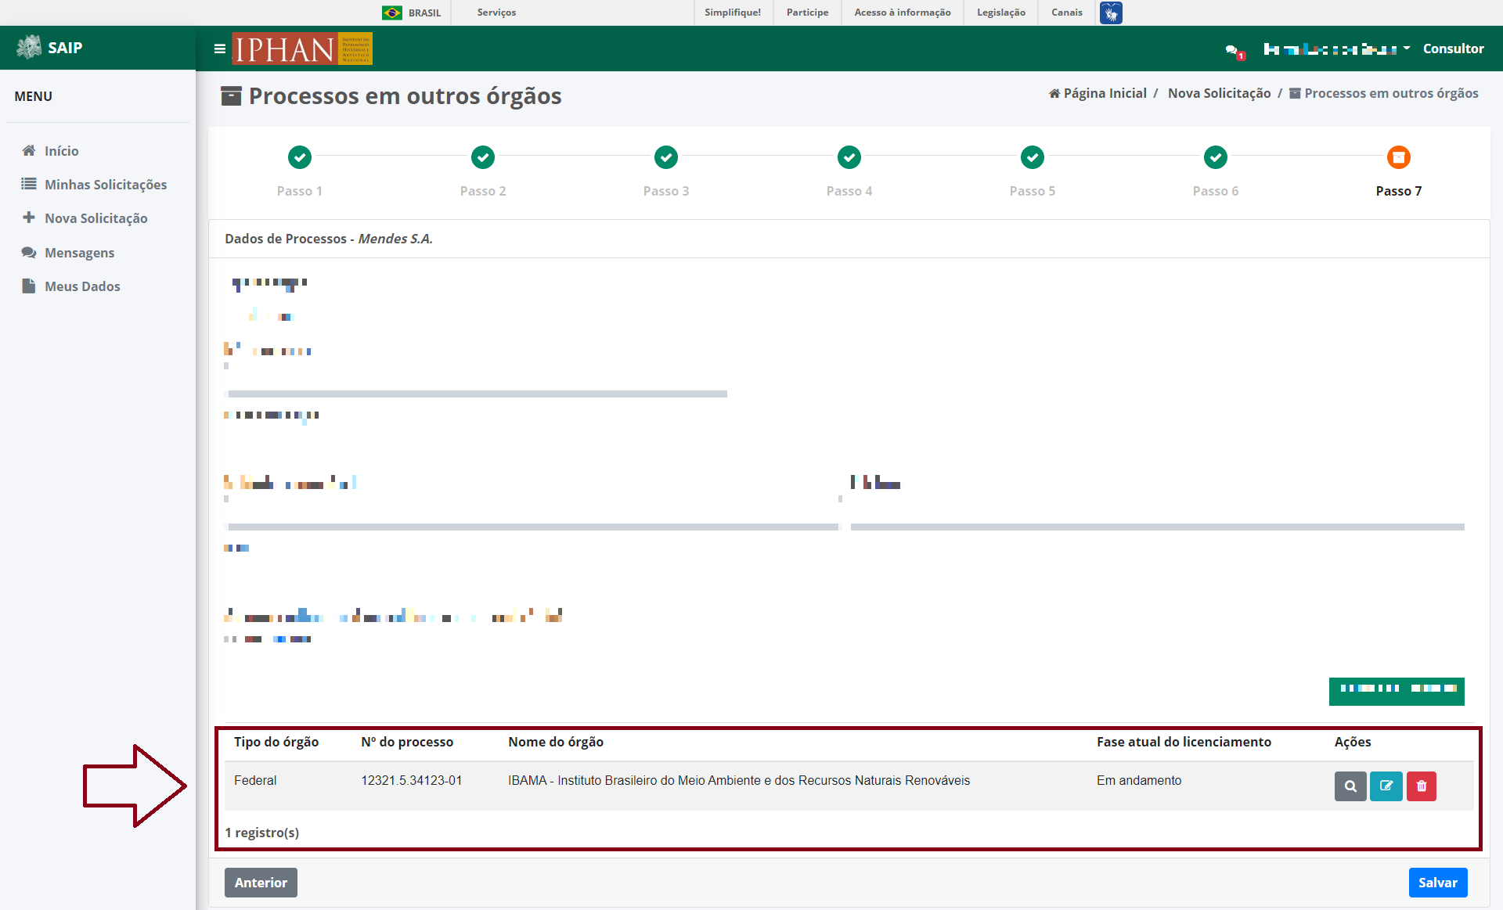Image resolution: width=1503 pixels, height=910 pixels.
Task: Go to Passo 3 step circle
Action: coord(666,157)
